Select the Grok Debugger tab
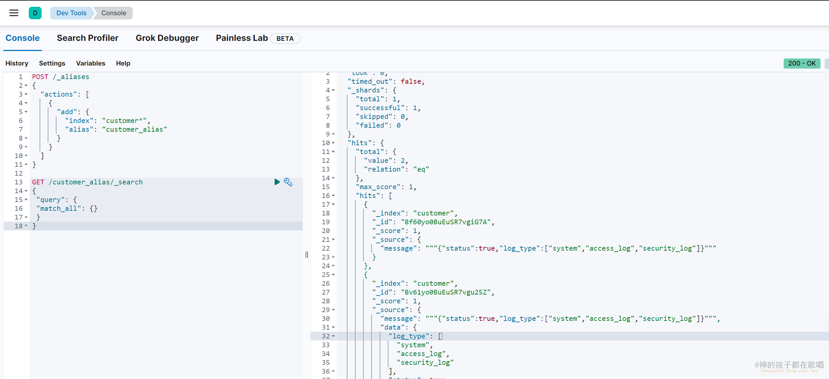 (167, 38)
